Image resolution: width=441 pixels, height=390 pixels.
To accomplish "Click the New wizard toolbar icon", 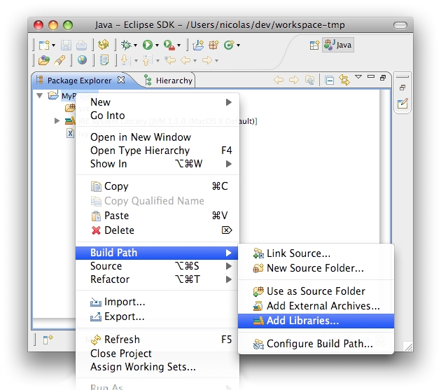I will click(43, 45).
